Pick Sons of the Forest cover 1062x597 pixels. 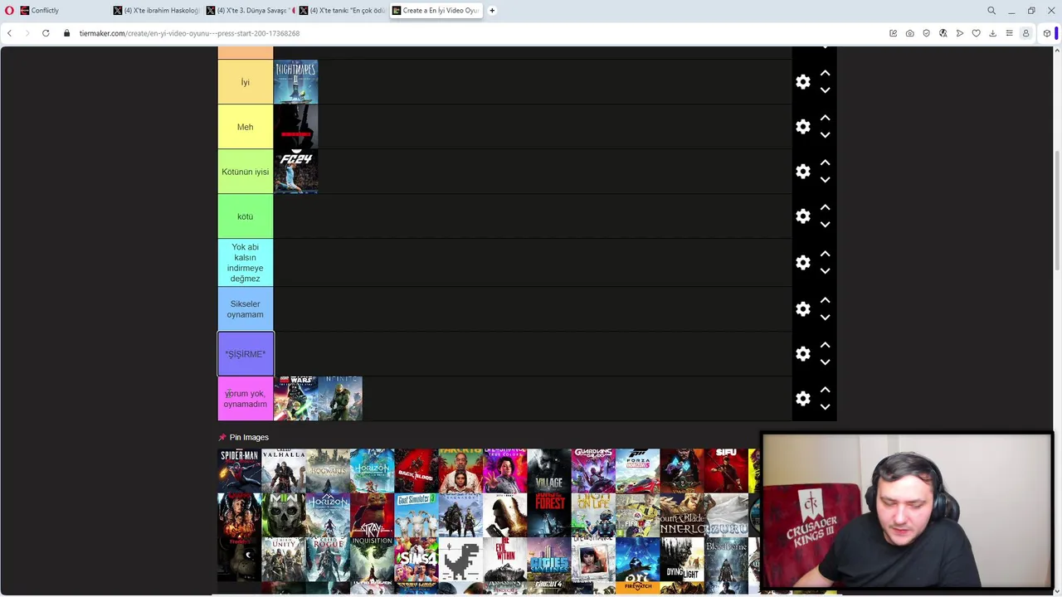click(x=549, y=516)
